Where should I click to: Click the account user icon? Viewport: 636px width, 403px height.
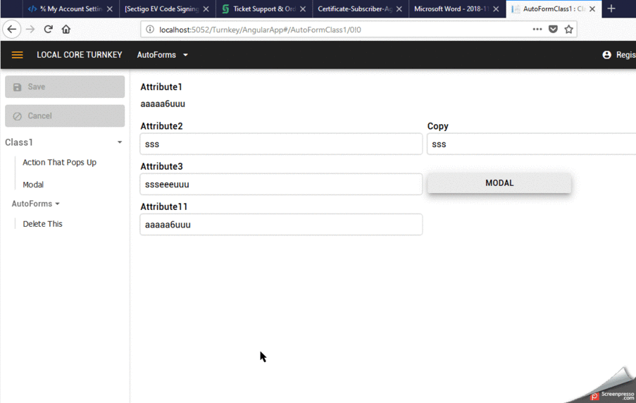tap(606, 55)
